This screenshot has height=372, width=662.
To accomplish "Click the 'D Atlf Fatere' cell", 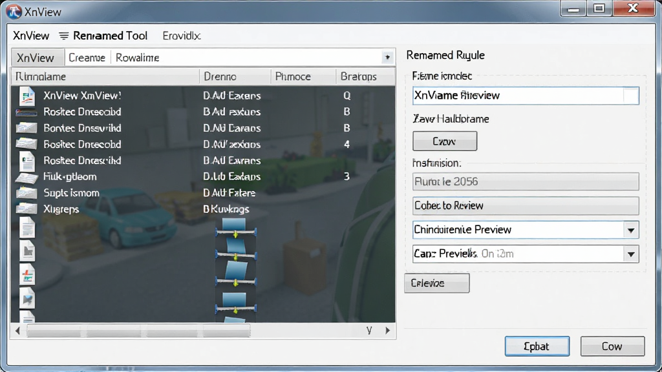I will click(x=230, y=192).
